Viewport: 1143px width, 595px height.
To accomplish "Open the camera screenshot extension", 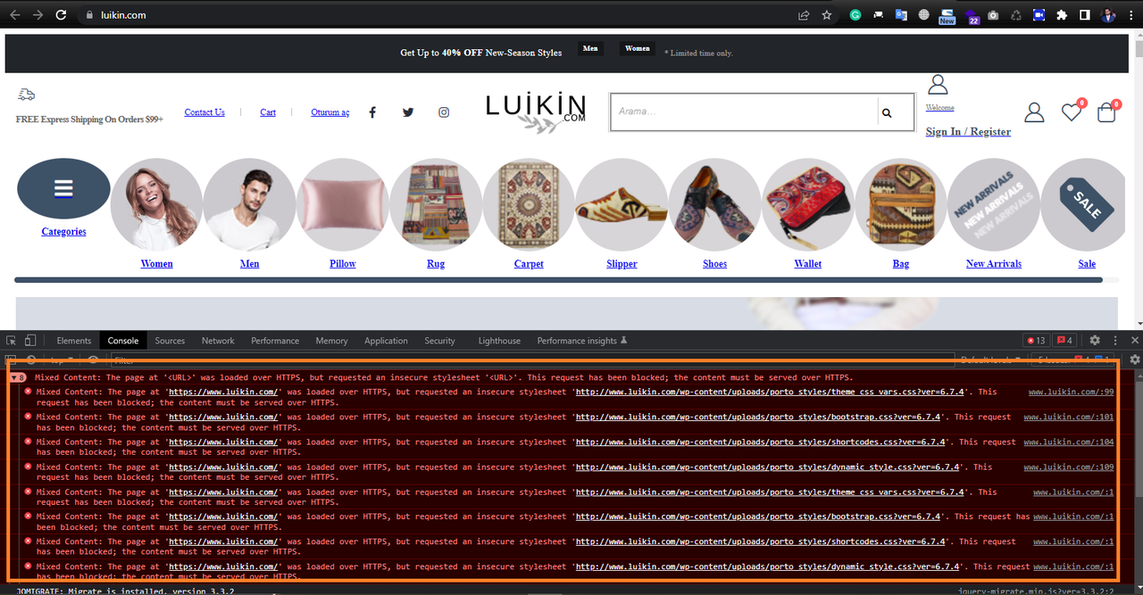I will tap(993, 15).
